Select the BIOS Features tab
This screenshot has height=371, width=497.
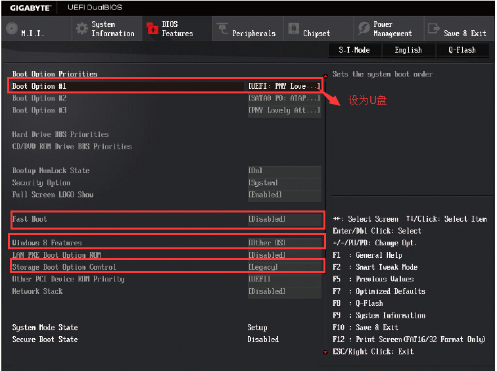pos(177,28)
